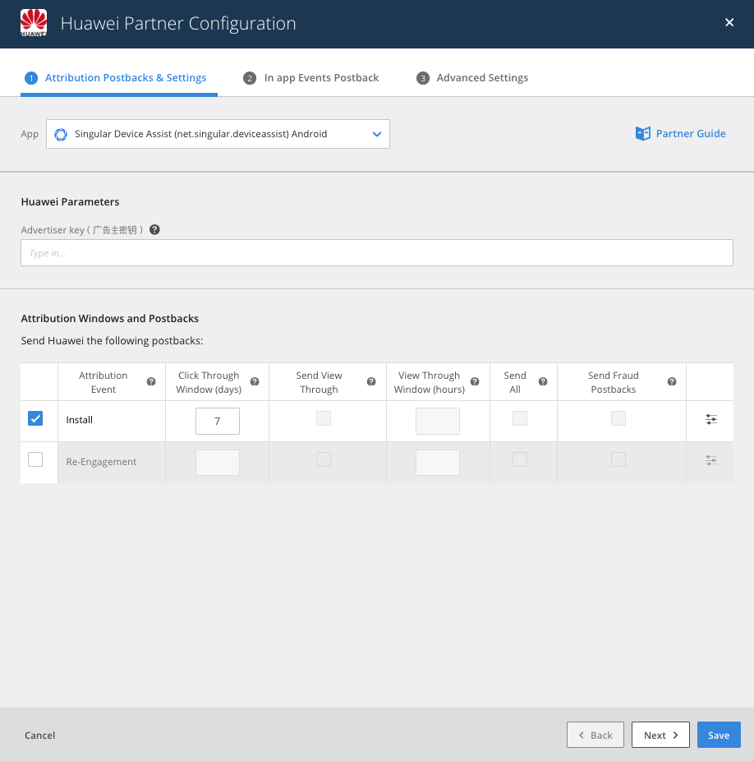Show help for Click Through Window column
Screen dimensions: 754x761
pos(255,382)
